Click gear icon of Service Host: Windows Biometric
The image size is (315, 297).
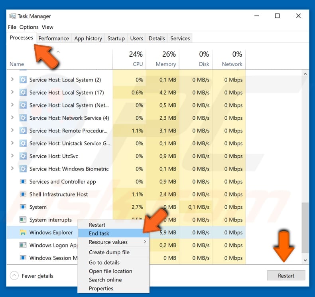click(23, 169)
